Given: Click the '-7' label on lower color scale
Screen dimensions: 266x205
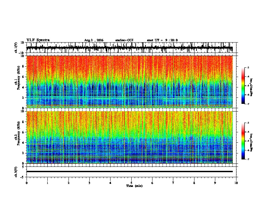Looking at the screenshot, I should coord(248,159).
